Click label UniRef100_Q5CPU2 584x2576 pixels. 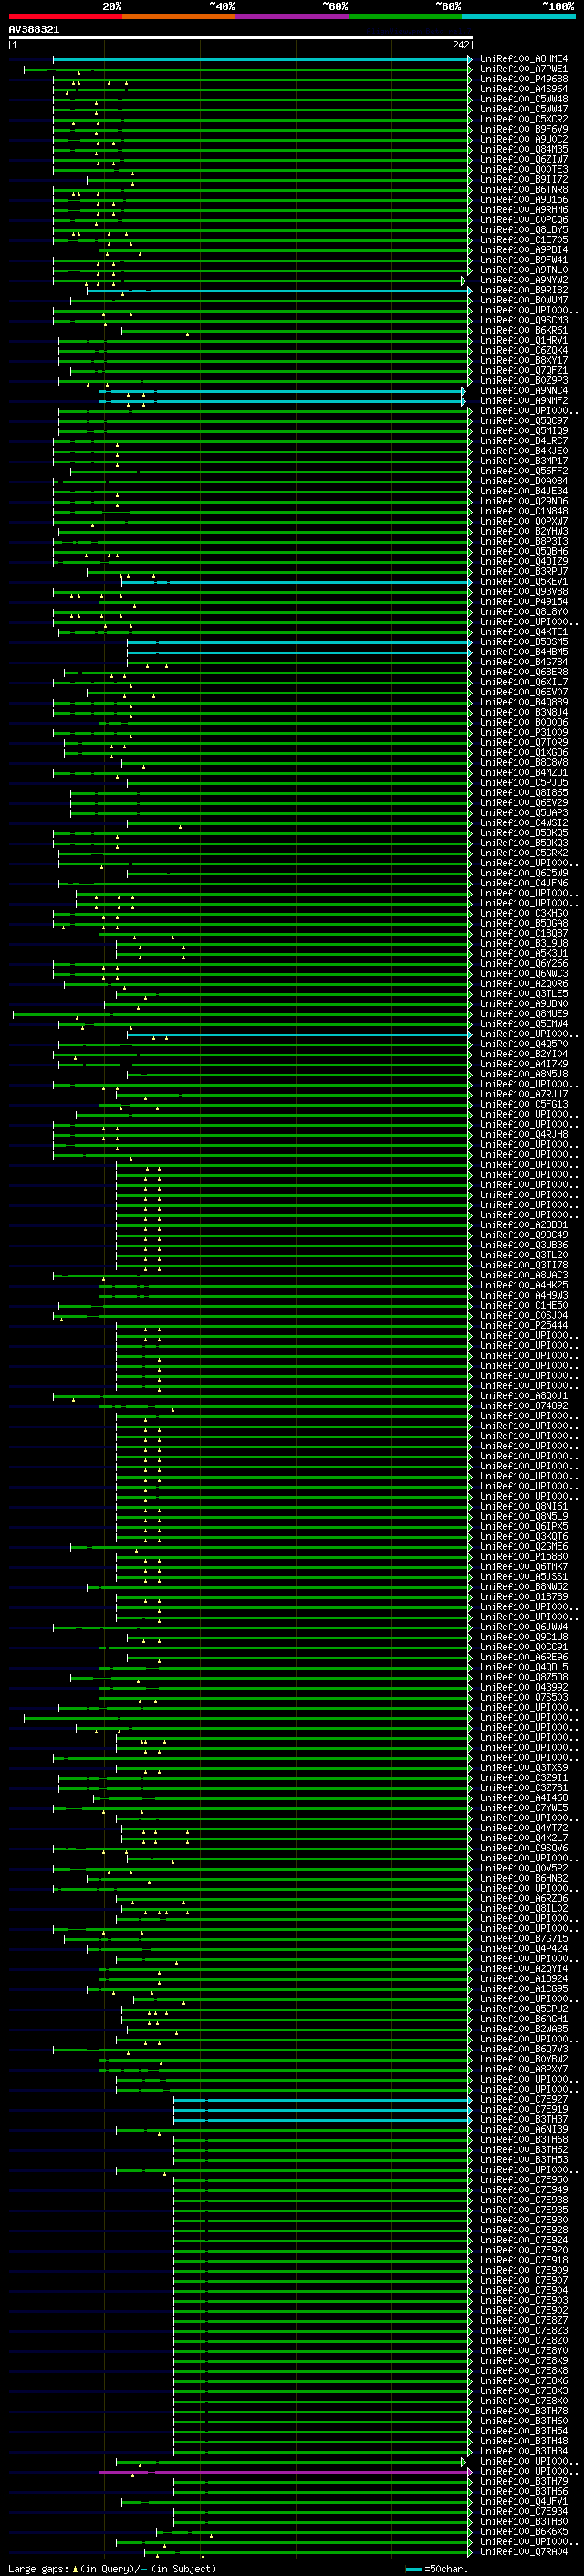(523, 2009)
